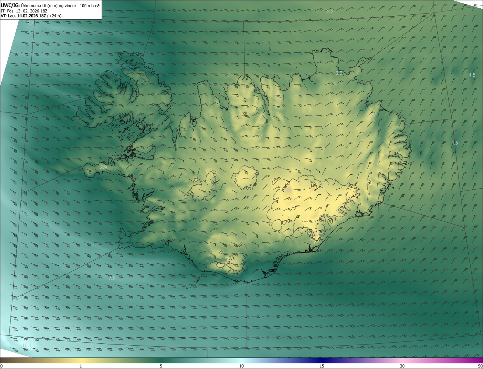This screenshot has height=369, width=483.
Task: Click the '7.7' value label below the title box
Action: [30, 23]
